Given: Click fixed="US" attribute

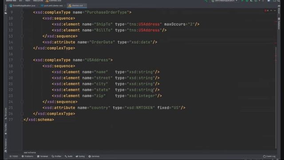Looking at the screenshot, I should click(169, 108).
